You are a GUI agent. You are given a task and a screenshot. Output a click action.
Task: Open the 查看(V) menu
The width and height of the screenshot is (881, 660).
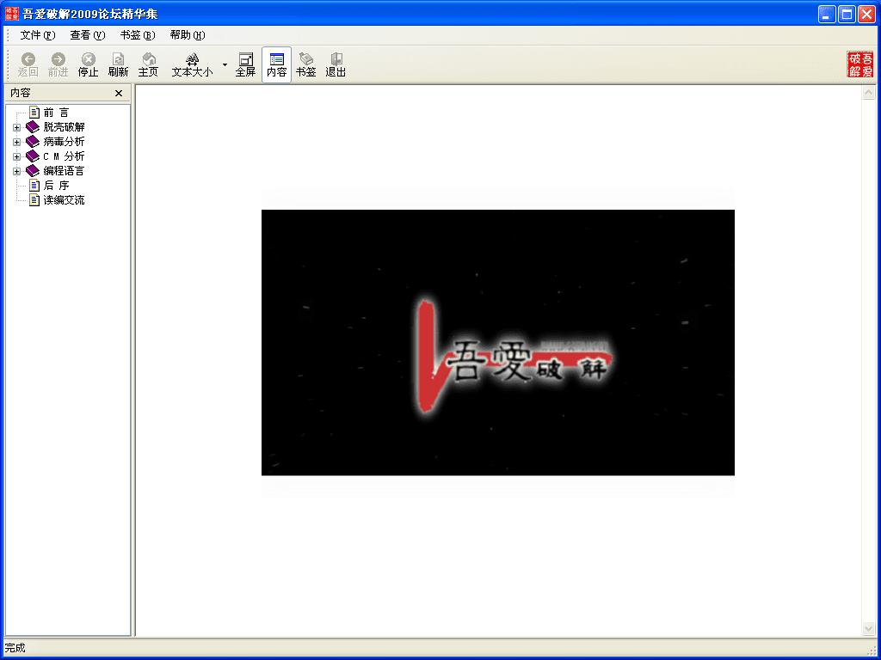pos(88,35)
